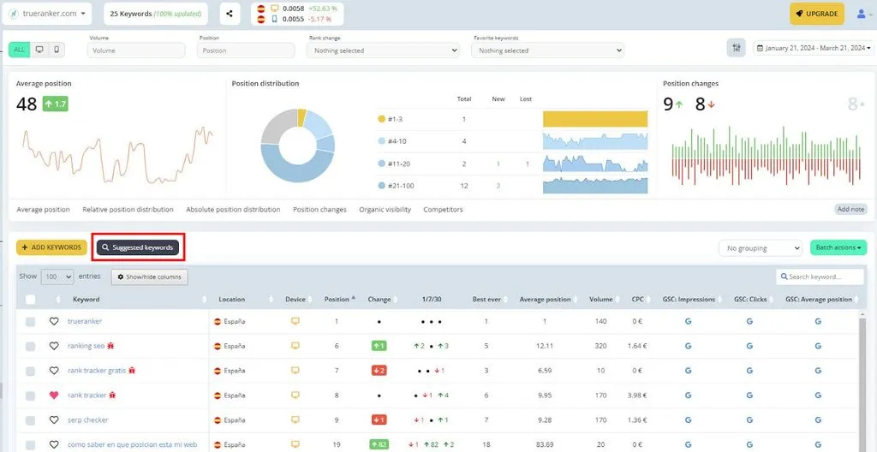Favorite the como saber en que posicion heart

(54, 445)
